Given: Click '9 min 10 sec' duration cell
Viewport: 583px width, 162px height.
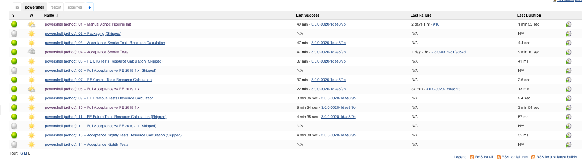Looking at the screenshot, I should click(x=528, y=52).
